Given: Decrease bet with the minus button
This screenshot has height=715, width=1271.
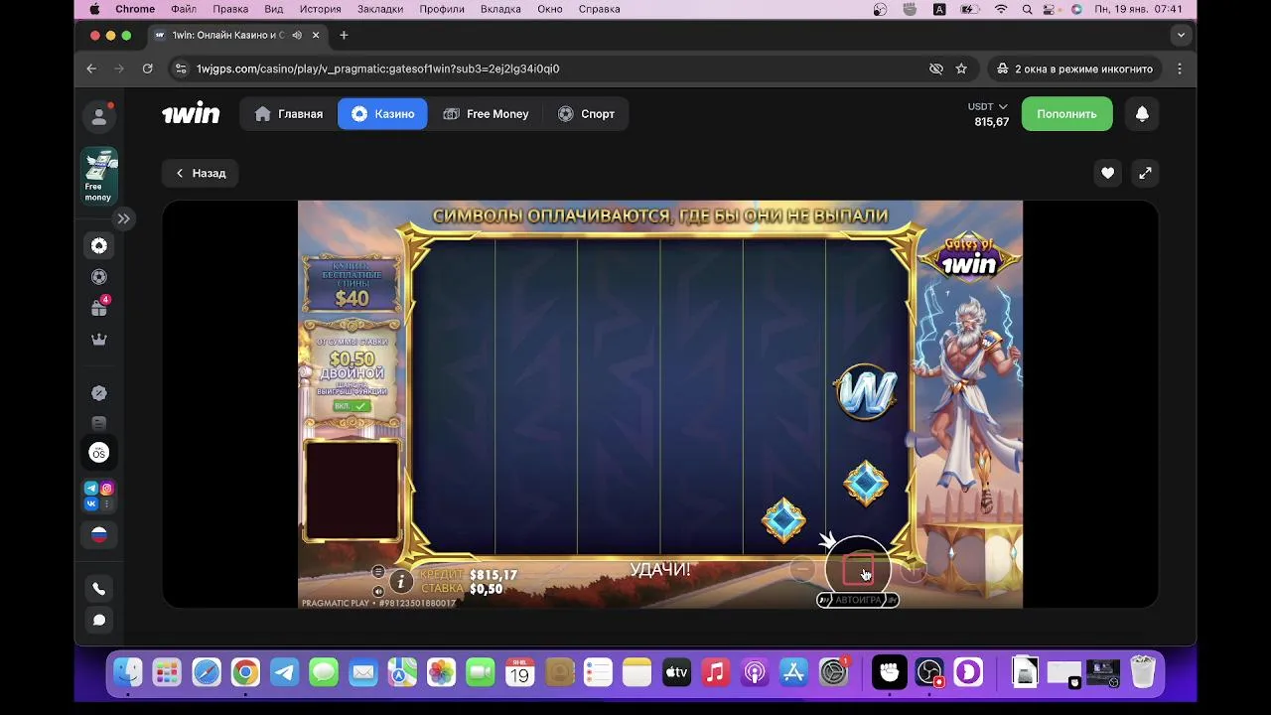Looking at the screenshot, I should pyautogui.click(x=802, y=570).
